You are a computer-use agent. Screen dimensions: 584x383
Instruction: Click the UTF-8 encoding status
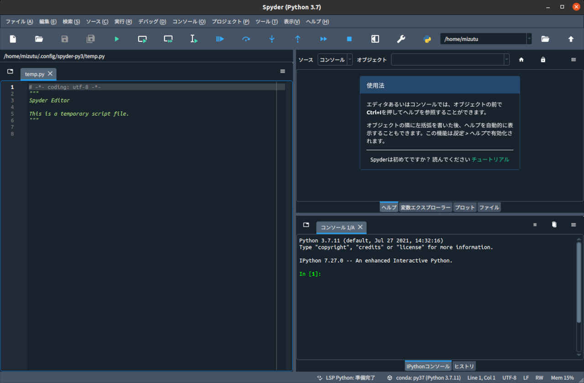[509, 378]
